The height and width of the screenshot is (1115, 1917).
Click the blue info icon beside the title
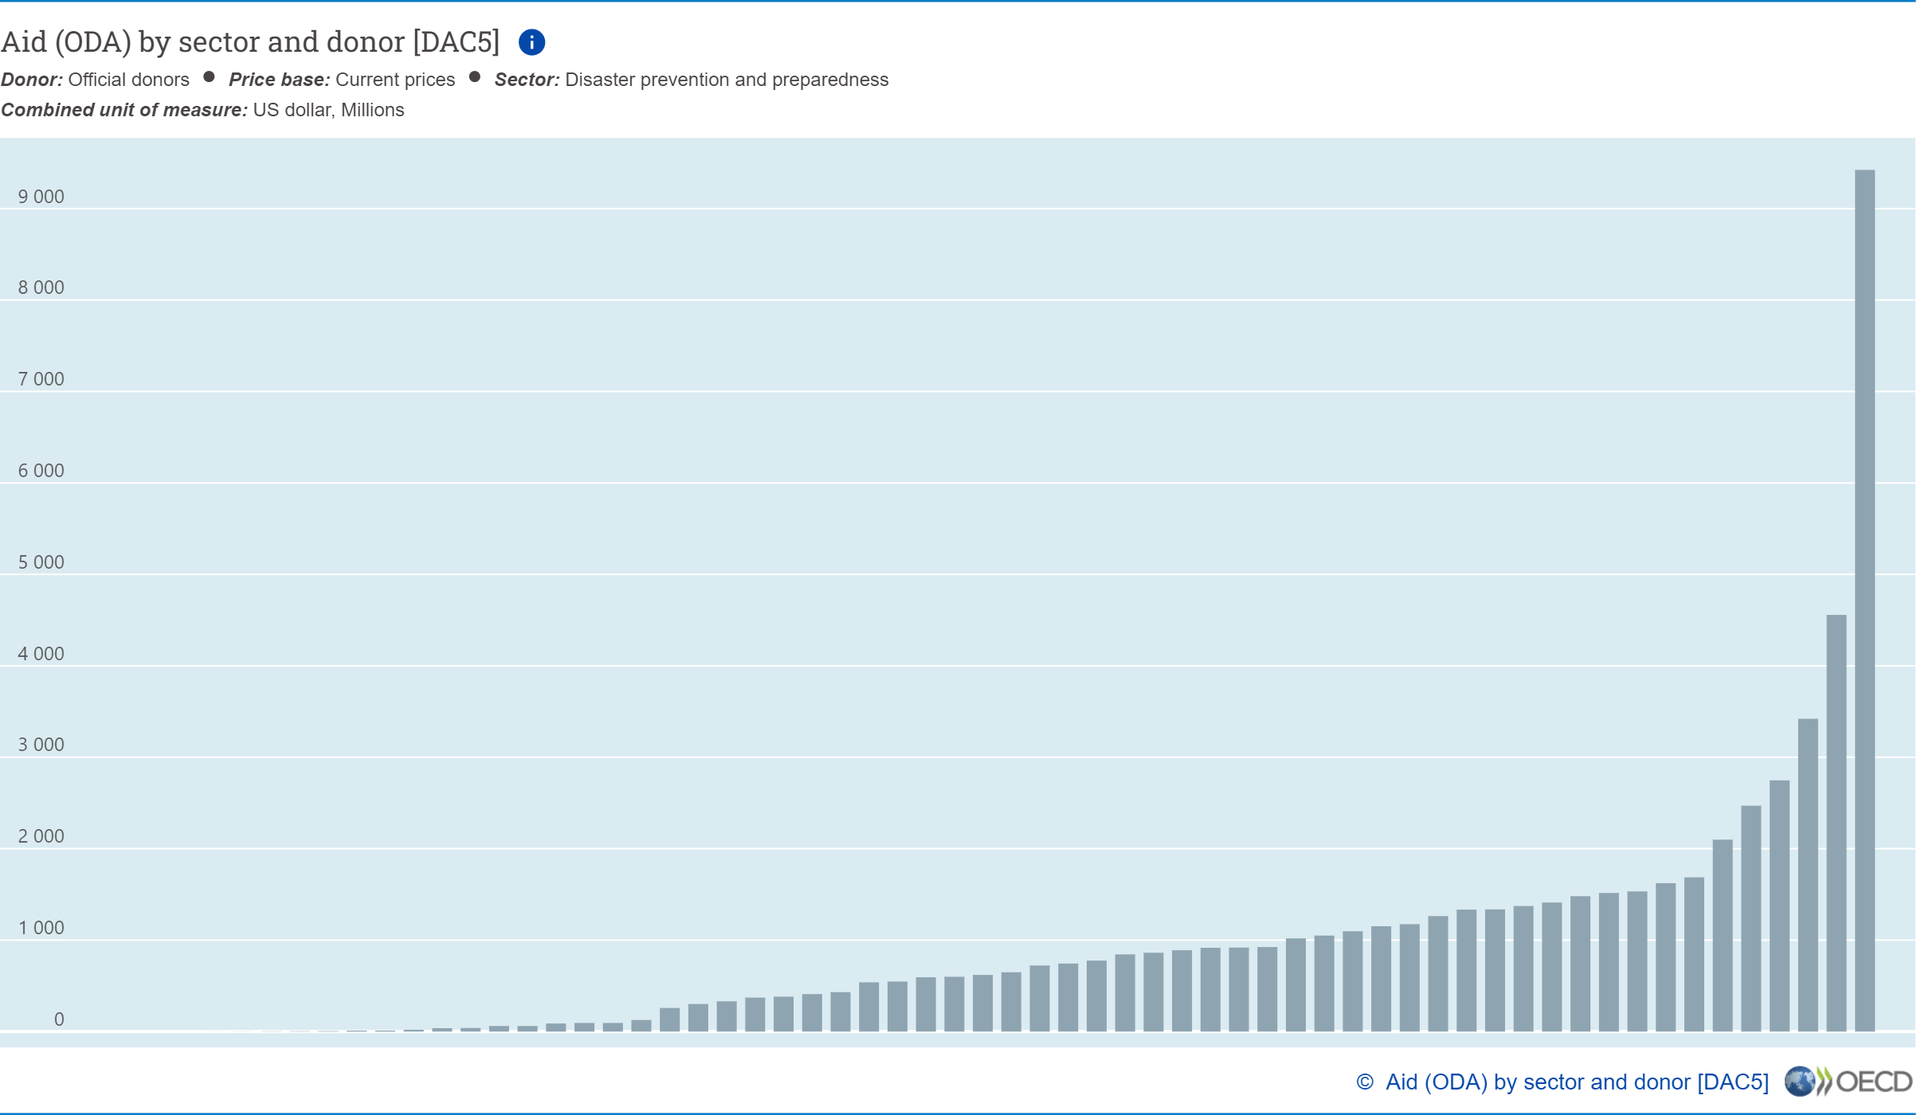click(x=531, y=42)
